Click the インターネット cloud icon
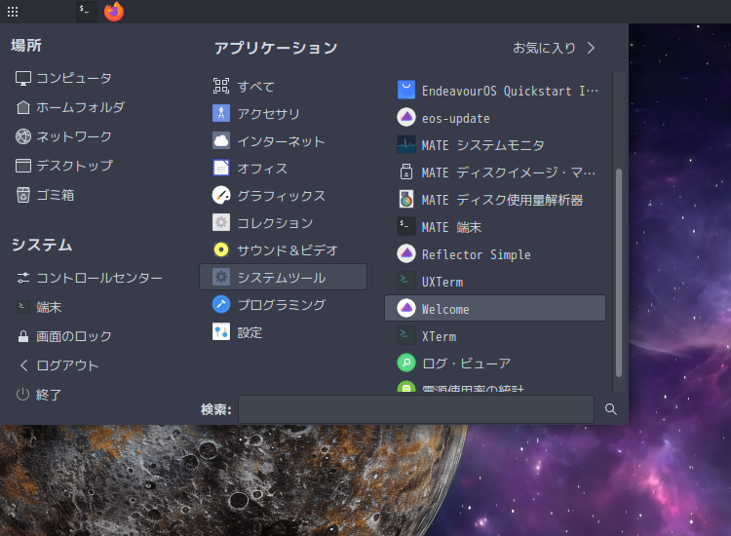Screen dimensions: 731x536 coord(221,140)
